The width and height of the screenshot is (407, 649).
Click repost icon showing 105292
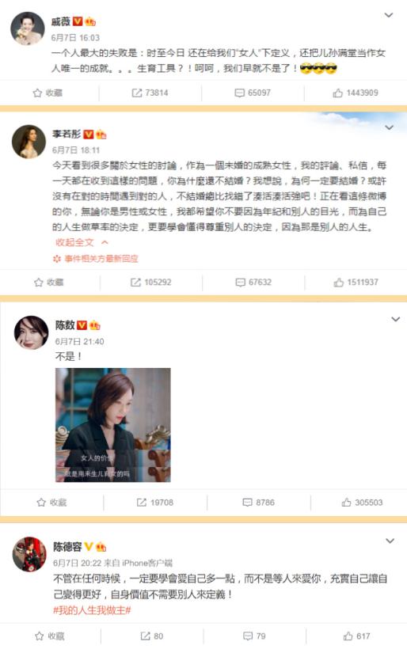135,283
